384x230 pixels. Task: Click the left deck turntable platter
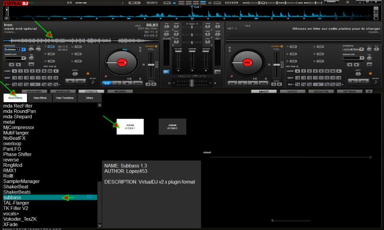(121, 63)
